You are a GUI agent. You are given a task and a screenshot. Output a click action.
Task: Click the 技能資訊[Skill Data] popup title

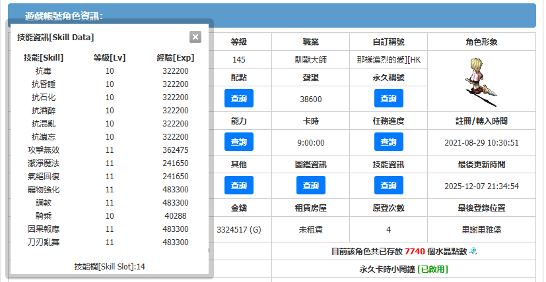55,37
